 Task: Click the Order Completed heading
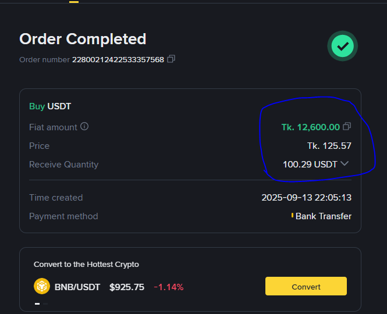83,39
